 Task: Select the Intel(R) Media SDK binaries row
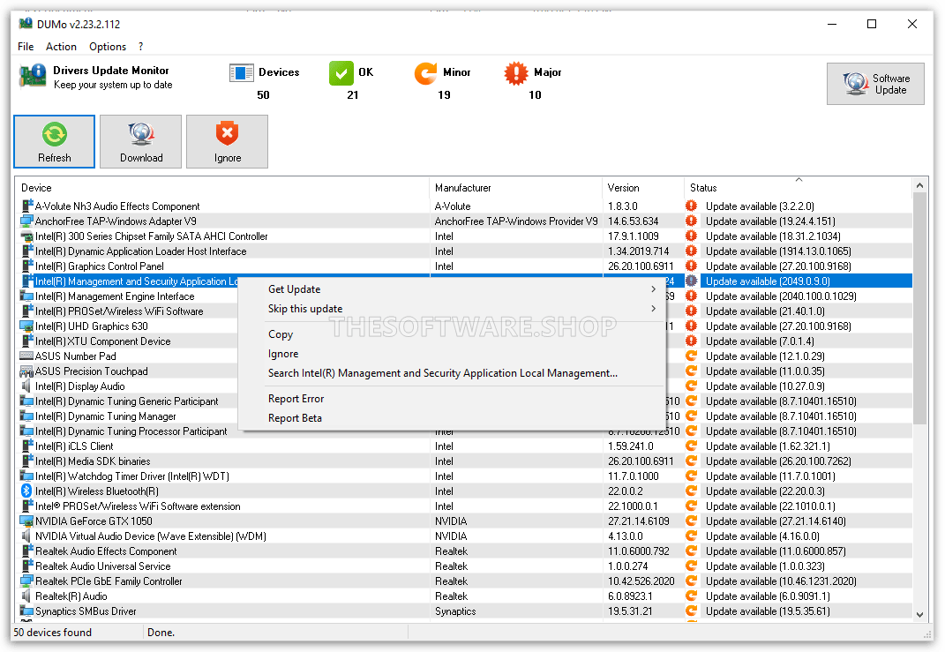coord(463,461)
